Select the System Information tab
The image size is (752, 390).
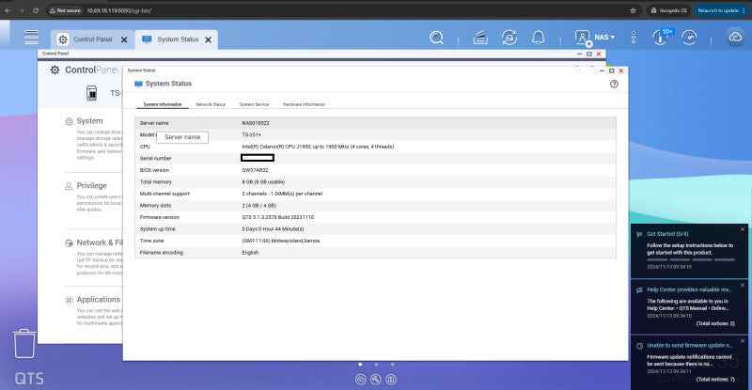[x=163, y=104]
